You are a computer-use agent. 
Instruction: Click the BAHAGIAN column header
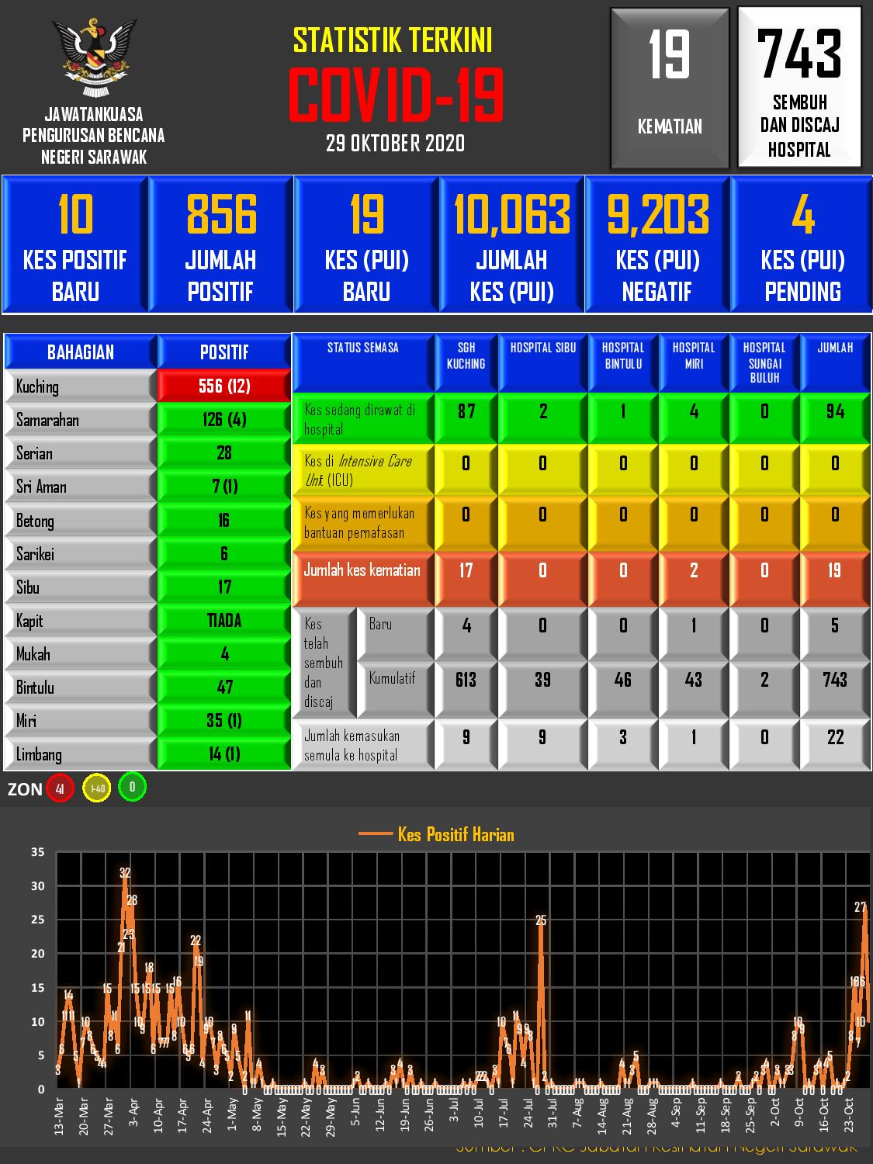81,352
